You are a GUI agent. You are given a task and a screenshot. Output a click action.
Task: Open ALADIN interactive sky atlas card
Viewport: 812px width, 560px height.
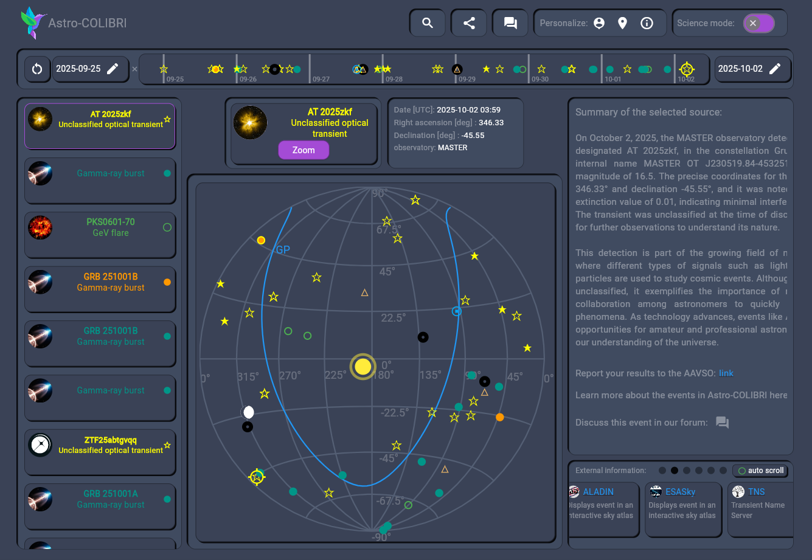603,509
